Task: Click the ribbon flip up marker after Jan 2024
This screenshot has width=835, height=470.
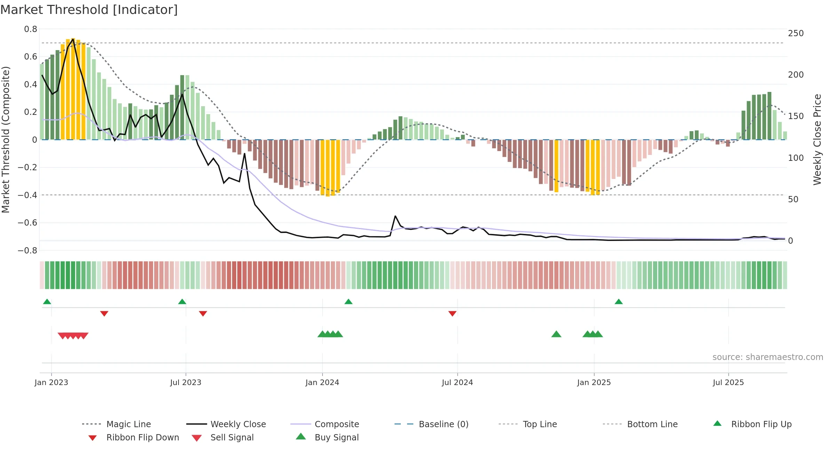Action: (348, 301)
